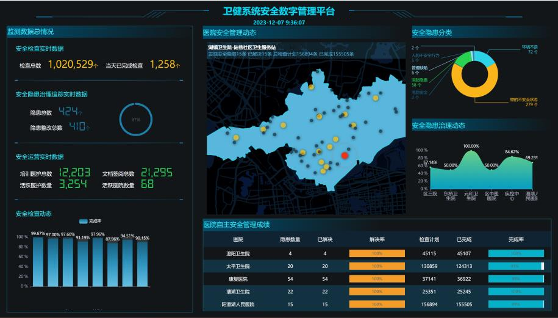Click the 太平卫生院 completion rate bar
Viewport: 558px width, 318px height.
516,266
